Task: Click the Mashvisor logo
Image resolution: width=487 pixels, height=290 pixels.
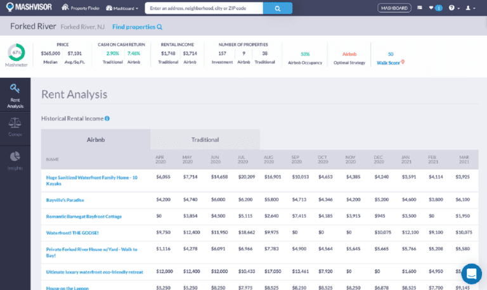Action: (x=29, y=8)
